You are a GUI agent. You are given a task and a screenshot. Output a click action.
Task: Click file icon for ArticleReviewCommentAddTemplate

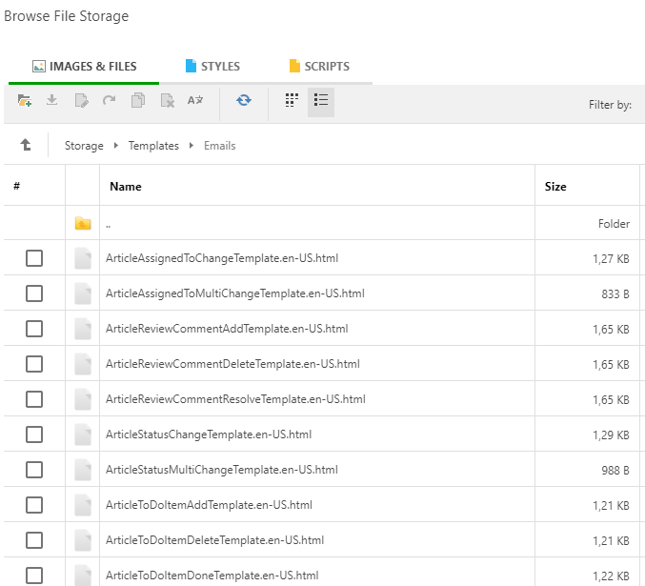pos(83,329)
